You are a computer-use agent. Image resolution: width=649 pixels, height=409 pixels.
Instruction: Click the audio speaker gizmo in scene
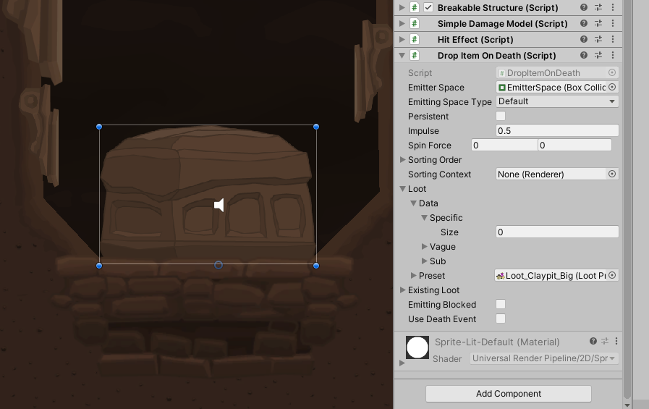click(x=219, y=206)
